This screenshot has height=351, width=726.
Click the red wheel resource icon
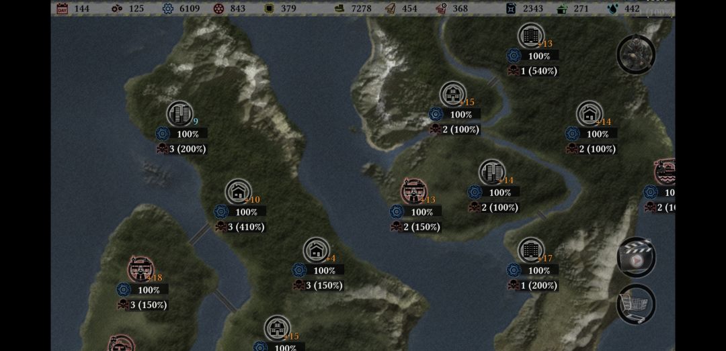tap(218, 8)
